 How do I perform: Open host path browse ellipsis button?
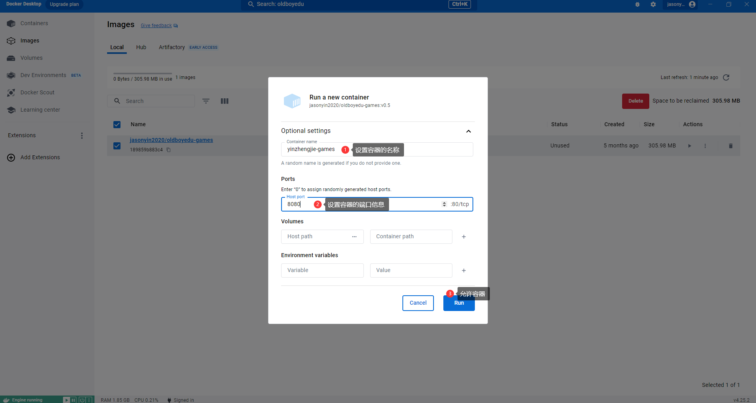(354, 237)
